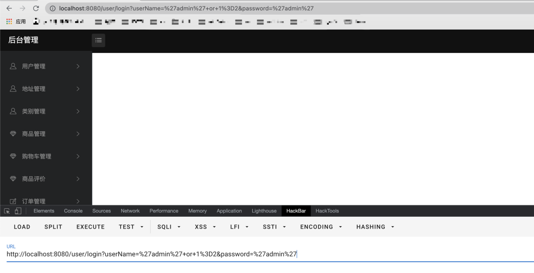Viewport: 534px width, 273px height.
Task: Switch to the Memory tab
Action: [197, 211]
